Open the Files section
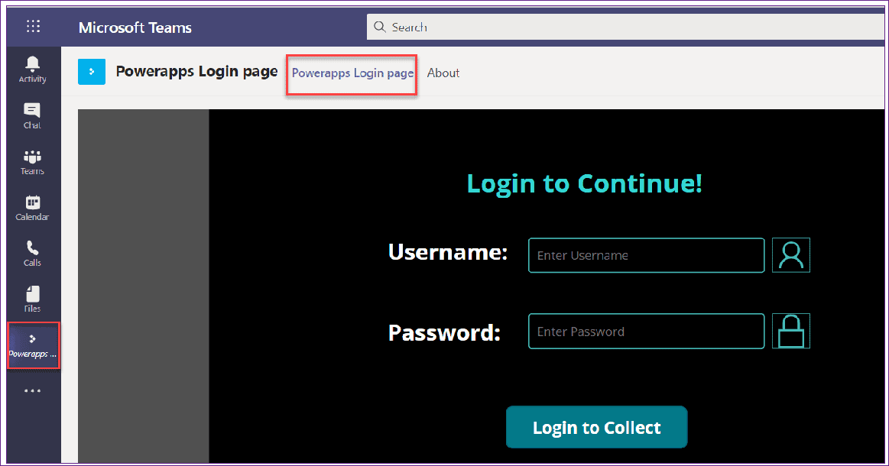 (x=31, y=298)
